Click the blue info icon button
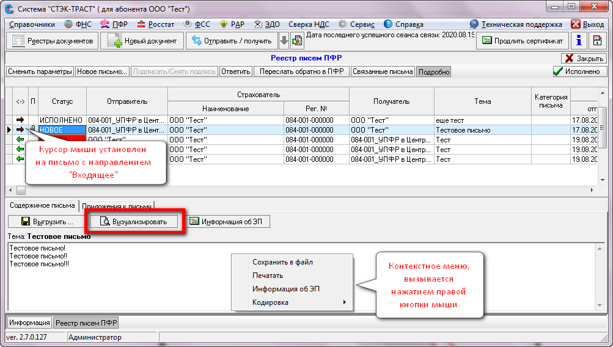The image size is (613, 347). pos(579,41)
